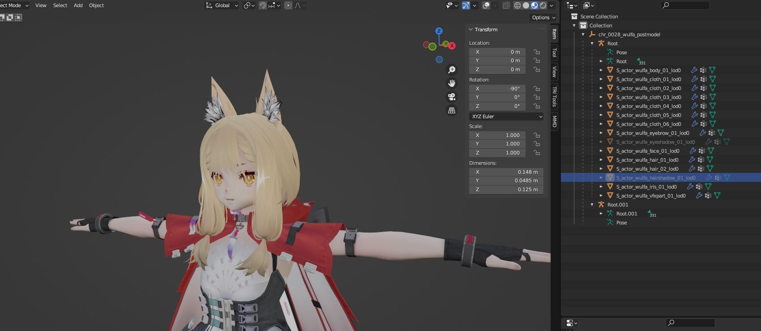Toggle show gizmos button
The image size is (761, 331).
pyautogui.click(x=466, y=5)
